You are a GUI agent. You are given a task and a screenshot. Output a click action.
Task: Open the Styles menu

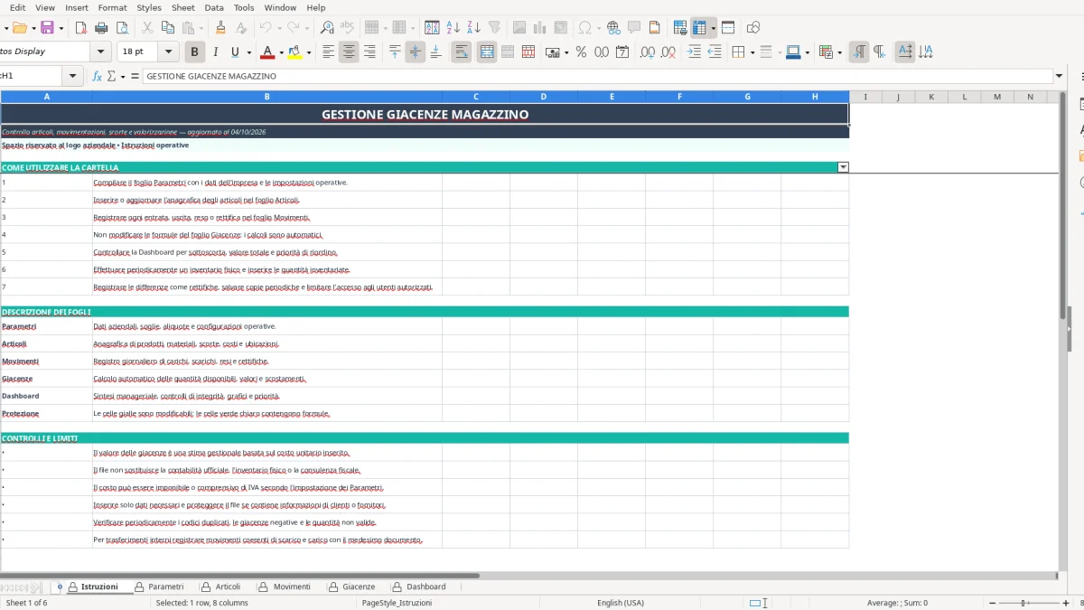coord(149,7)
